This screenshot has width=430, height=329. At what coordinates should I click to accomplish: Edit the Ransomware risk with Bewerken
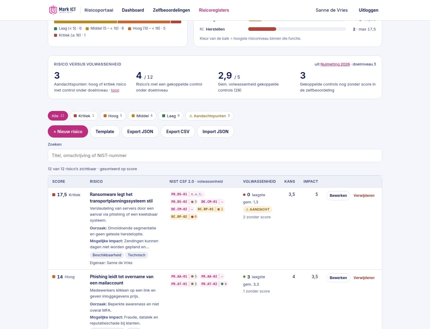pyautogui.click(x=338, y=196)
